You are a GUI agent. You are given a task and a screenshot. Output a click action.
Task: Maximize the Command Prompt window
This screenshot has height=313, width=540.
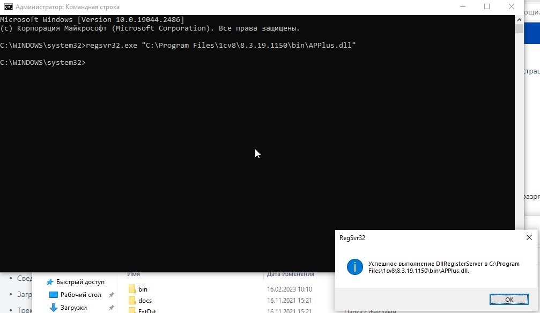pyautogui.click(x=487, y=7)
